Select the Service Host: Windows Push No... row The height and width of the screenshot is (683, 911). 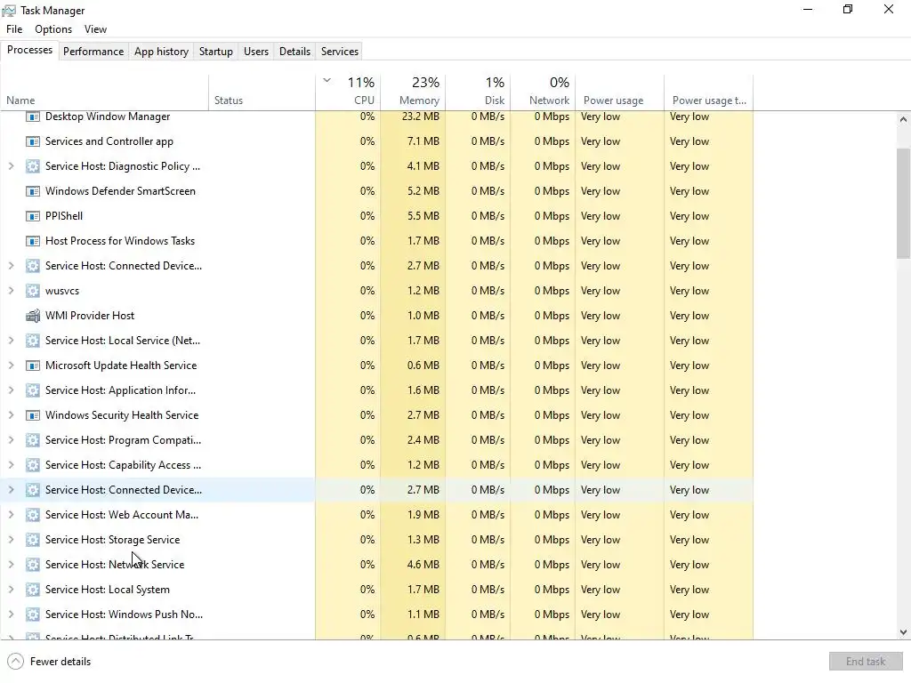[x=376, y=615]
